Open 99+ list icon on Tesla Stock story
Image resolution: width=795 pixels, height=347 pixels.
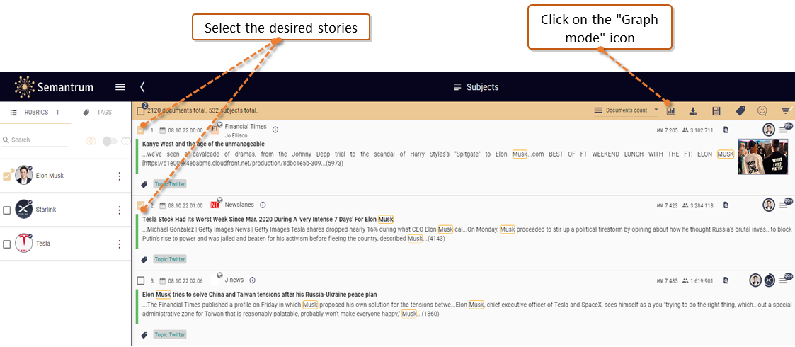785,205
